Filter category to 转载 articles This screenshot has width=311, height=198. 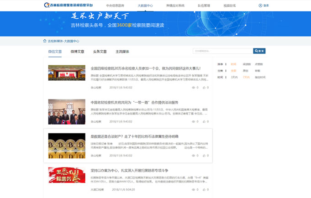[257, 71]
